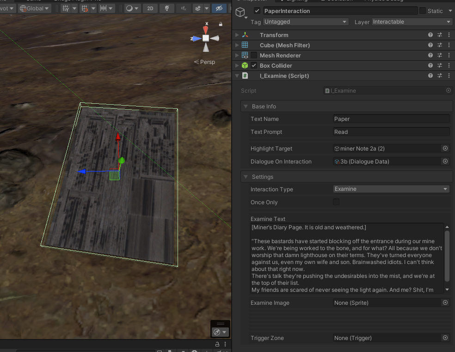This screenshot has width=455, height=352.
Task: Open the scene effects dropdown arrow
Action: (207, 8)
